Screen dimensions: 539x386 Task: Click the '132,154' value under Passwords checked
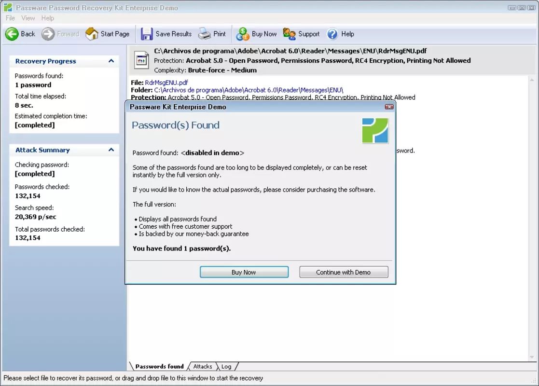click(x=28, y=196)
